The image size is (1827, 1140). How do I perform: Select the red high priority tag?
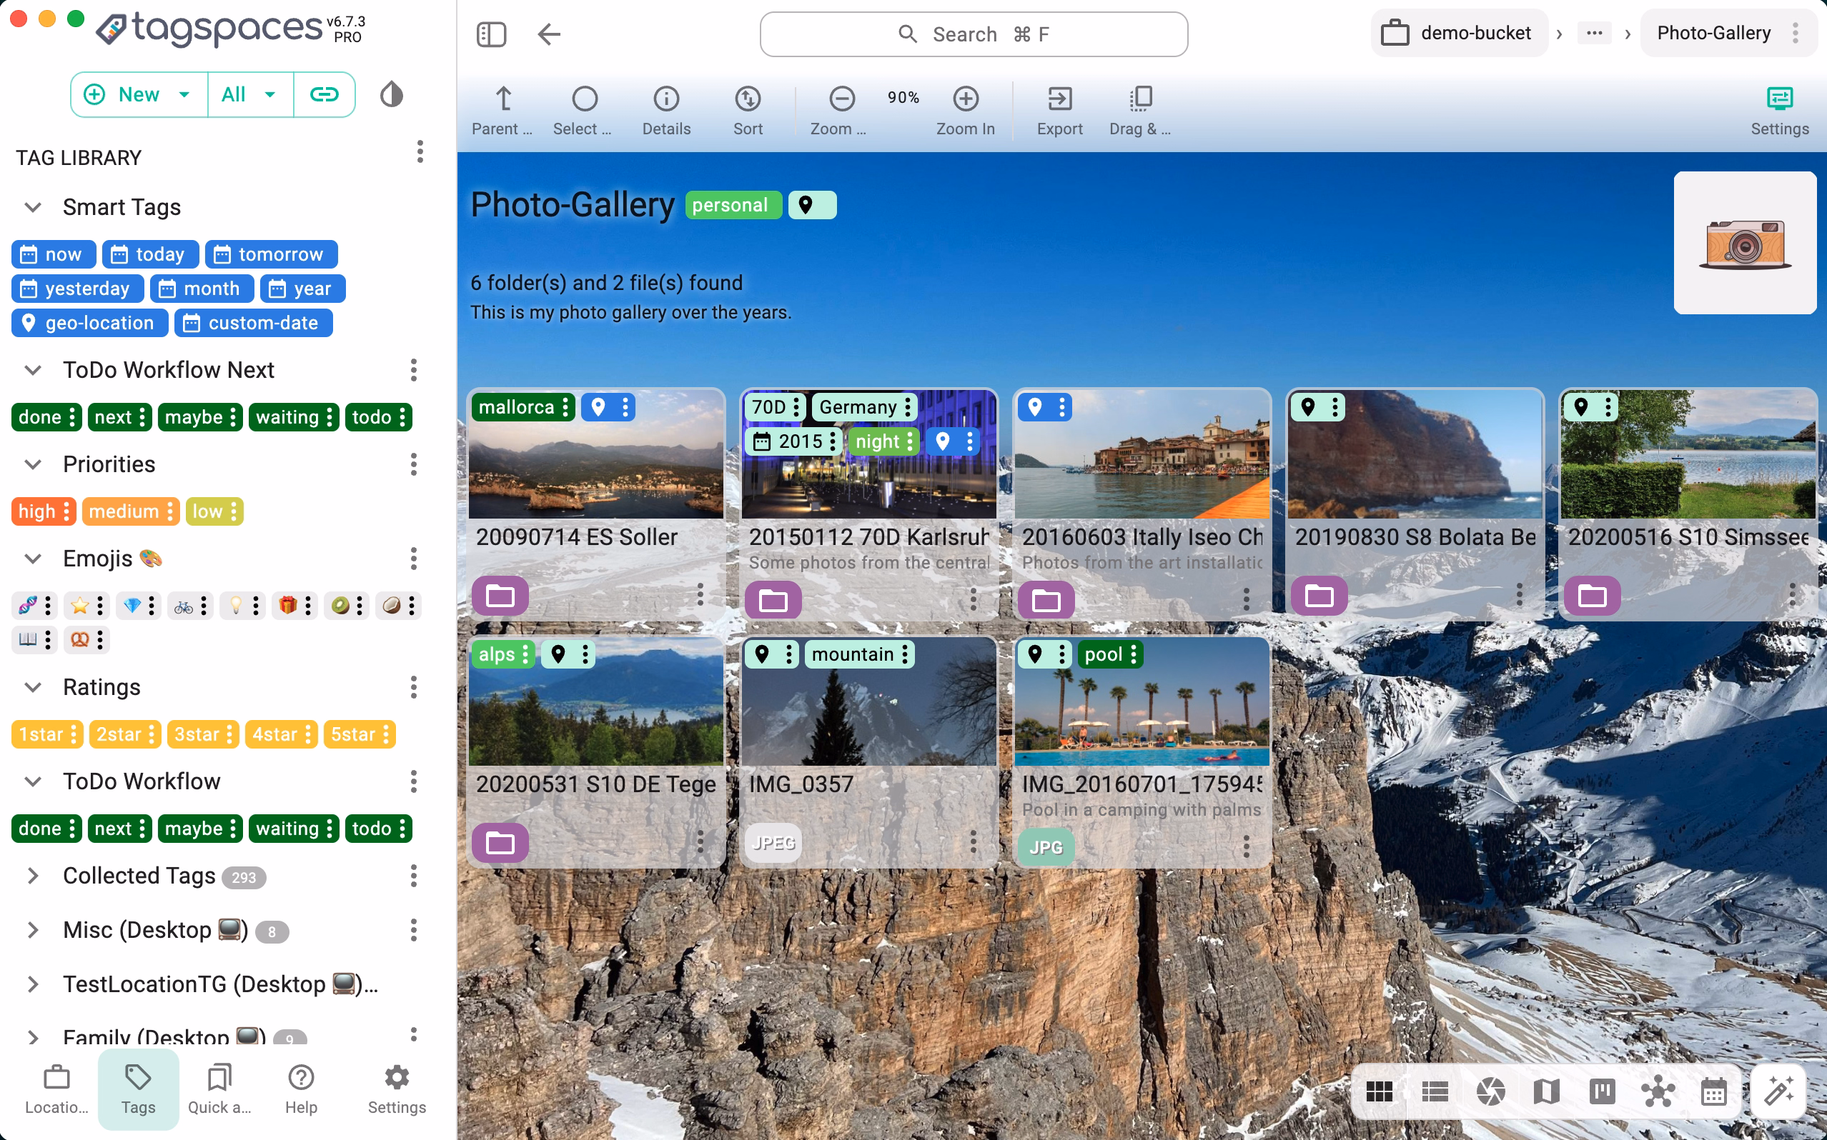(x=36, y=511)
